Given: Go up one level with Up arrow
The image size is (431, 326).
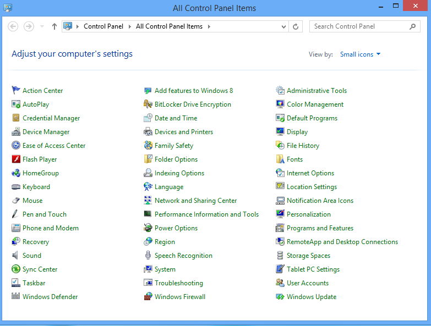Looking at the screenshot, I should (54, 26).
